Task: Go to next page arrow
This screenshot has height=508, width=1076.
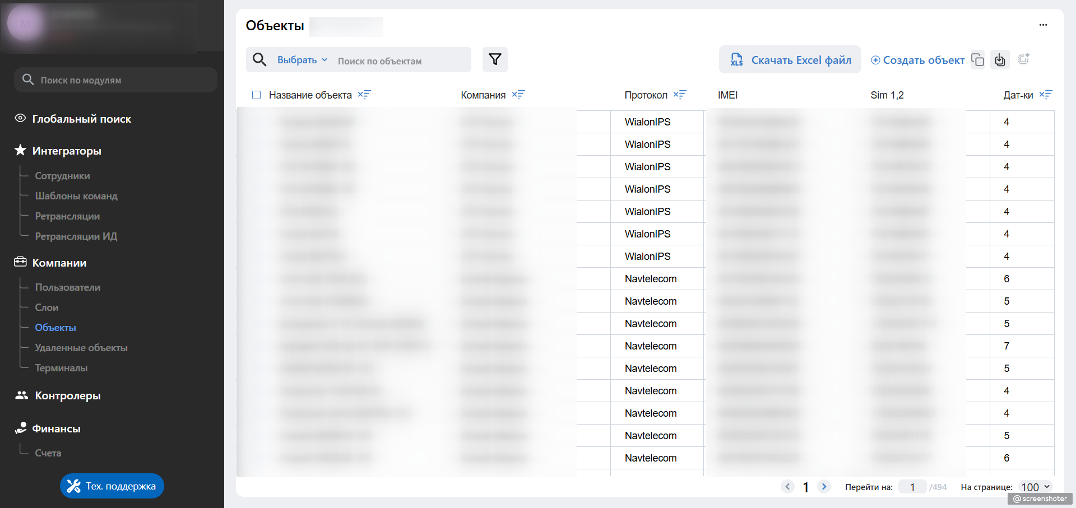Action: tap(824, 487)
